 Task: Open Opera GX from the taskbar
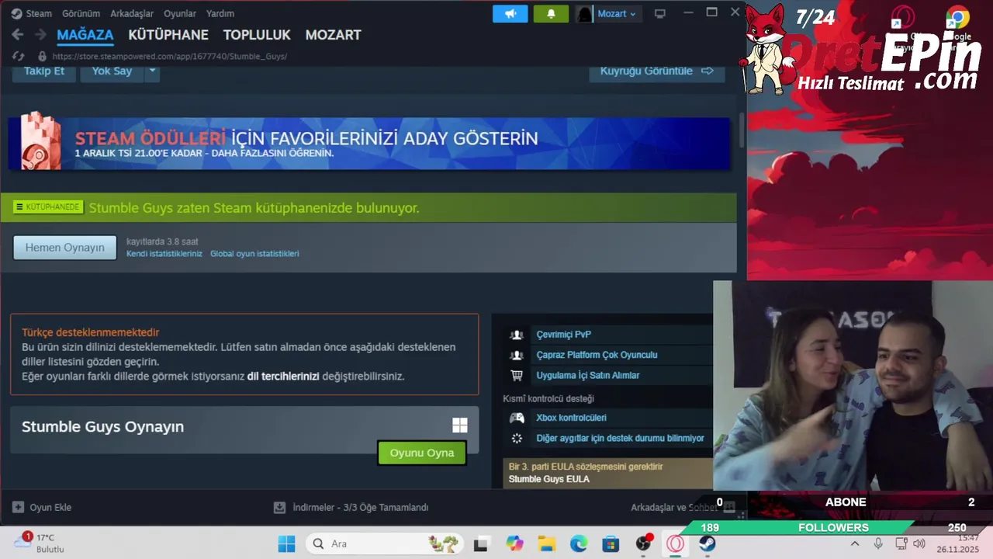click(676, 543)
